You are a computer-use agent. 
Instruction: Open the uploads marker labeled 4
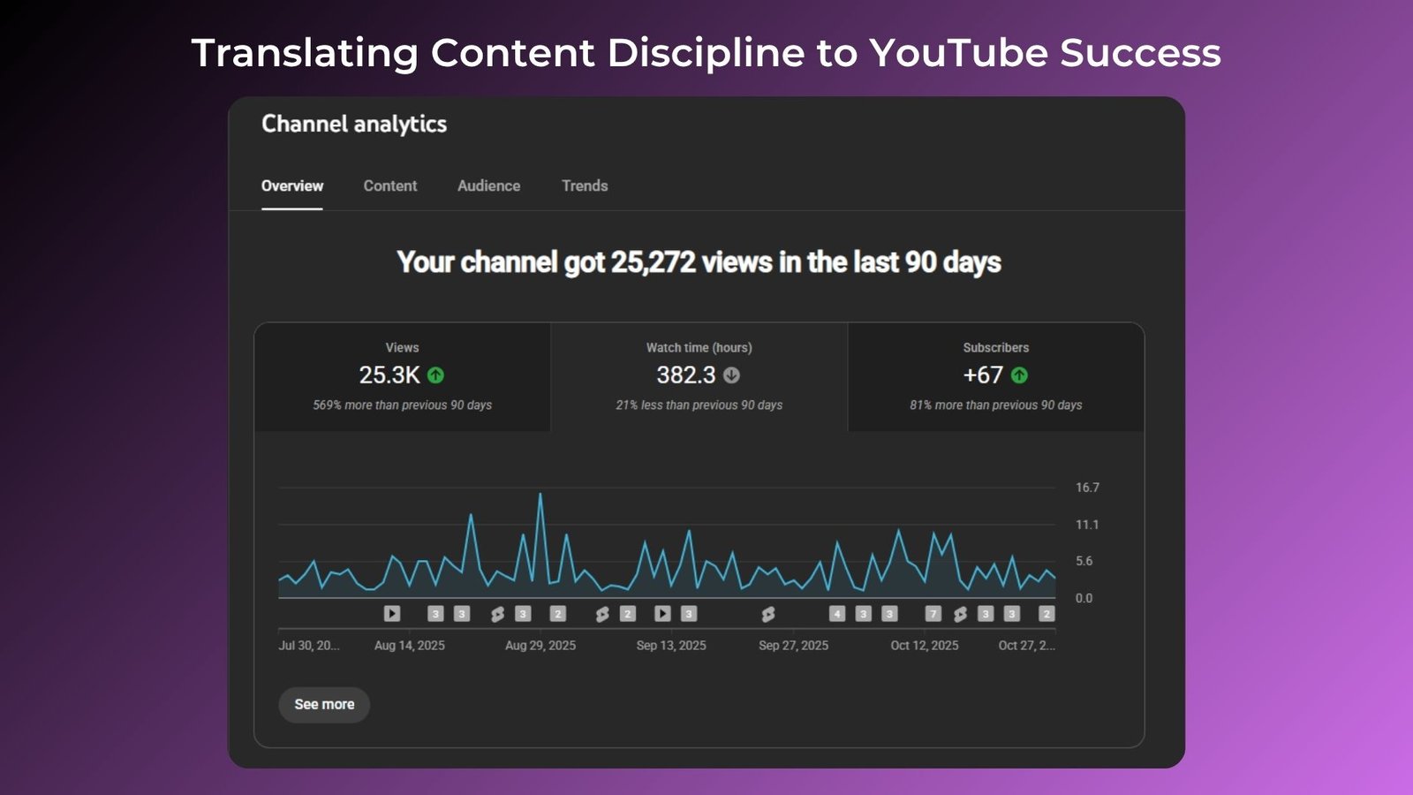837,613
